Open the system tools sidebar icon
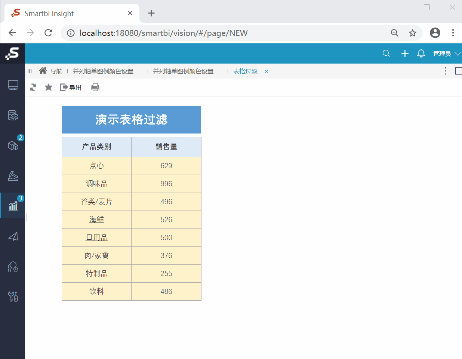The height and width of the screenshot is (359, 462). (x=13, y=297)
